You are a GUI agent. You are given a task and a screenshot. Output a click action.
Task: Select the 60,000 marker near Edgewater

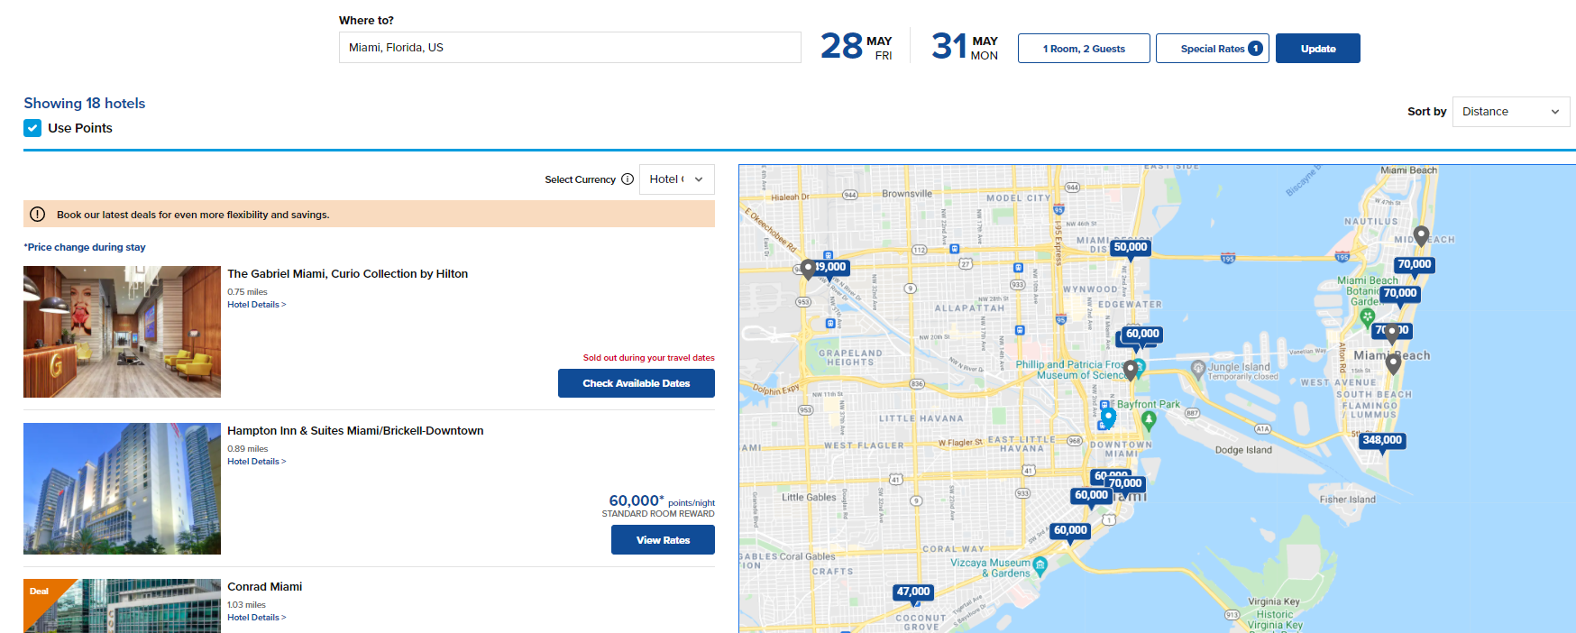pos(1142,334)
